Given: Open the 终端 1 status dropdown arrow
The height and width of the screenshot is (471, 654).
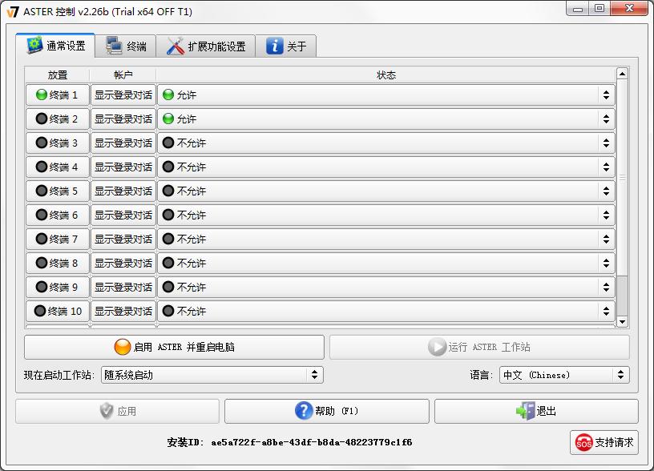Looking at the screenshot, I should 606,95.
